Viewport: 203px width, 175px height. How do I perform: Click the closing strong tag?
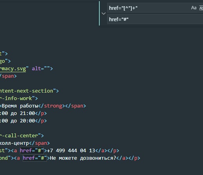click(x=52, y=106)
